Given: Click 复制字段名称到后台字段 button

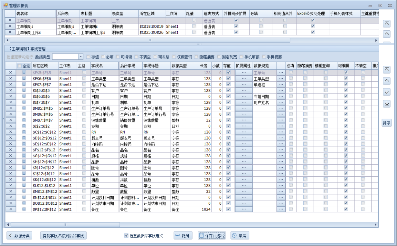Looking at the screenshot, I should (x=63, y=236).
